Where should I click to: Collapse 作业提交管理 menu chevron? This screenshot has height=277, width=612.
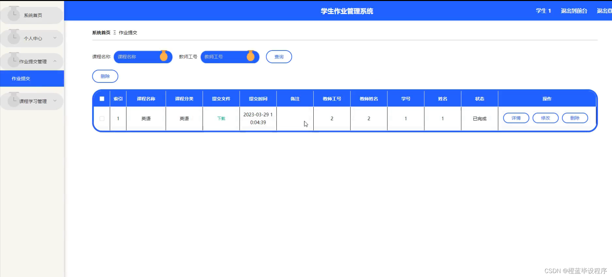coord(55,61)
